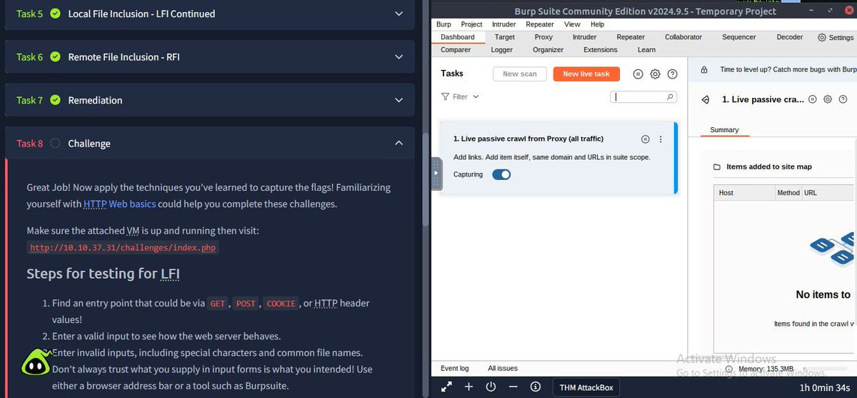Viewport: 857px width, 398px height.
Task: Open the HTTP Web basics link
Action: click(x=119, y=204)
